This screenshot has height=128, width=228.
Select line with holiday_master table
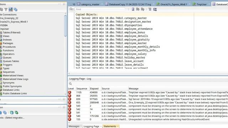coord(110,58)
